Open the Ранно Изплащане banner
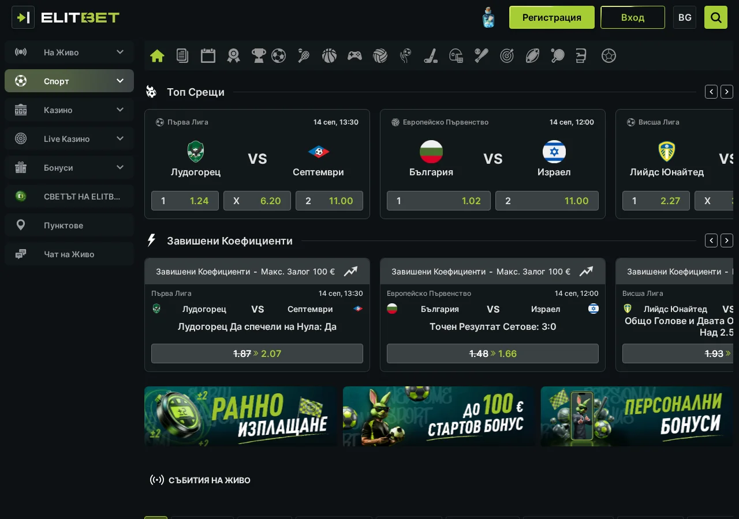This screenshot has height=519, width=739. pyautogui.click(x=240, y=416)
